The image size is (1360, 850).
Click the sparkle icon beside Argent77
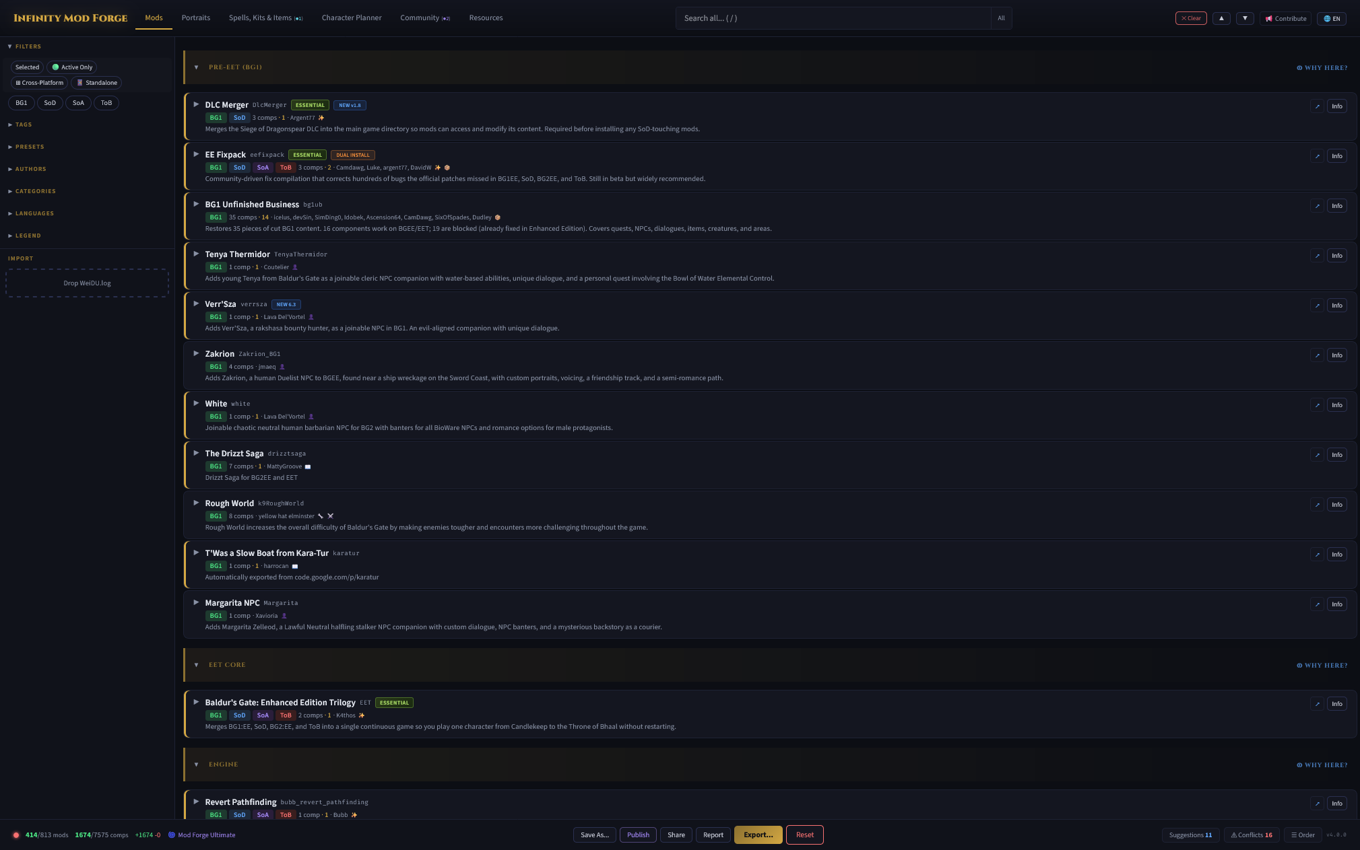(x=321, y=118)
